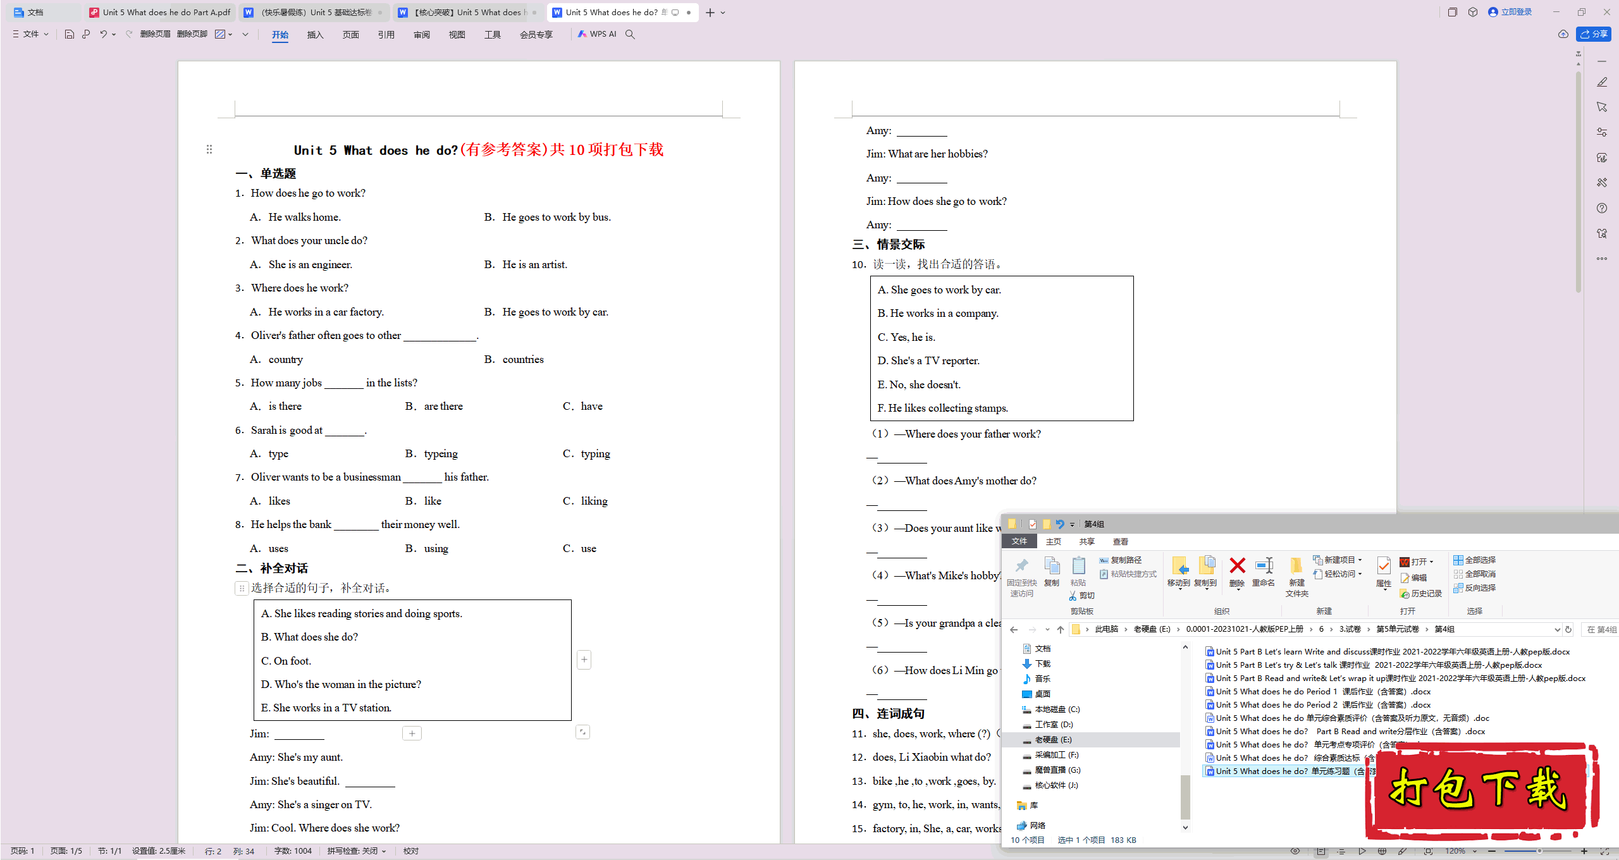Click the search magnifier in WPS ribbon
Screen dimensions: 1619x860
630,34
